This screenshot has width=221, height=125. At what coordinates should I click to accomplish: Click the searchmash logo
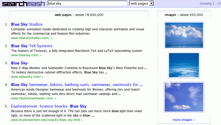[x=23, y=4]
